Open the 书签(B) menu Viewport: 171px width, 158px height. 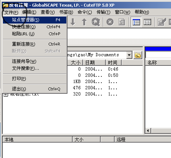click(x=66, y=12)
